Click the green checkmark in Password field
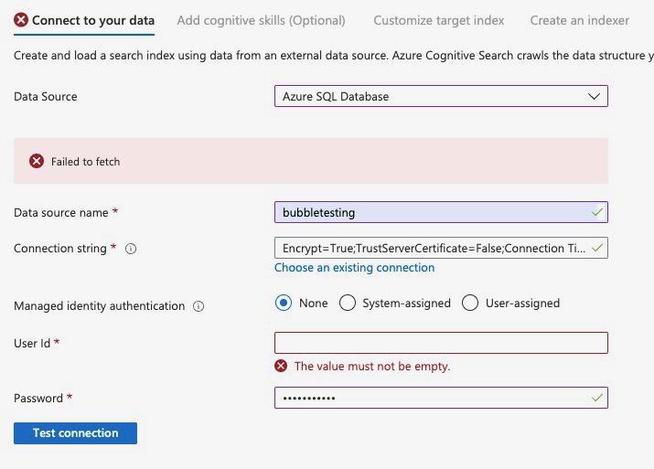The height and width of the screenshot is (469, 654). click(597, 398)
